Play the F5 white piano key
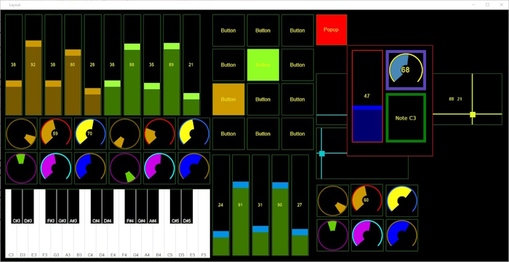This screenshot has width=509, height=262. pos(204,240)
